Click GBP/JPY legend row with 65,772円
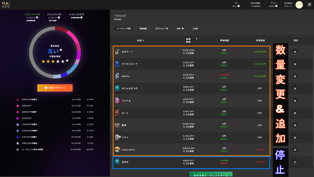 coord(55,106)
